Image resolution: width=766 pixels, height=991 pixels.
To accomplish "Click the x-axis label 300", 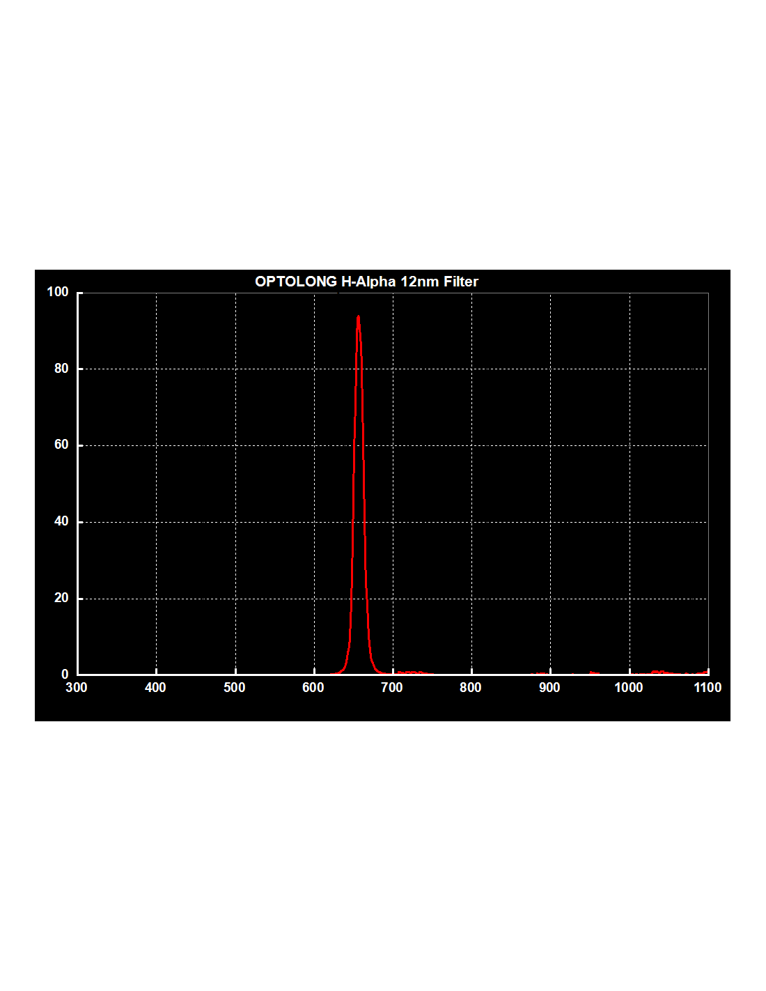I will coord(77,688).
